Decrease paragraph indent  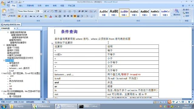point(79,12)
